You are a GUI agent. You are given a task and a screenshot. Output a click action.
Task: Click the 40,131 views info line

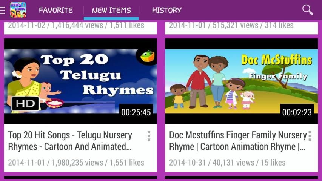[227, 163]
